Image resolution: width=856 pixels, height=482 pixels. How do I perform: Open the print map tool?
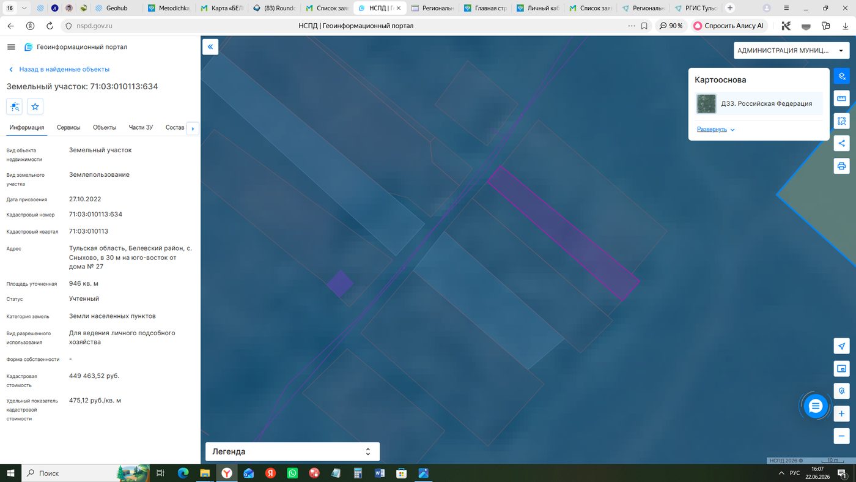point(842,166)
